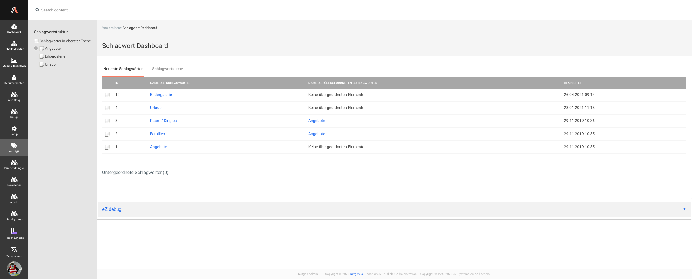692x279 pixels.
Task: Click the user avatar picture
Action: coord(14,269)
